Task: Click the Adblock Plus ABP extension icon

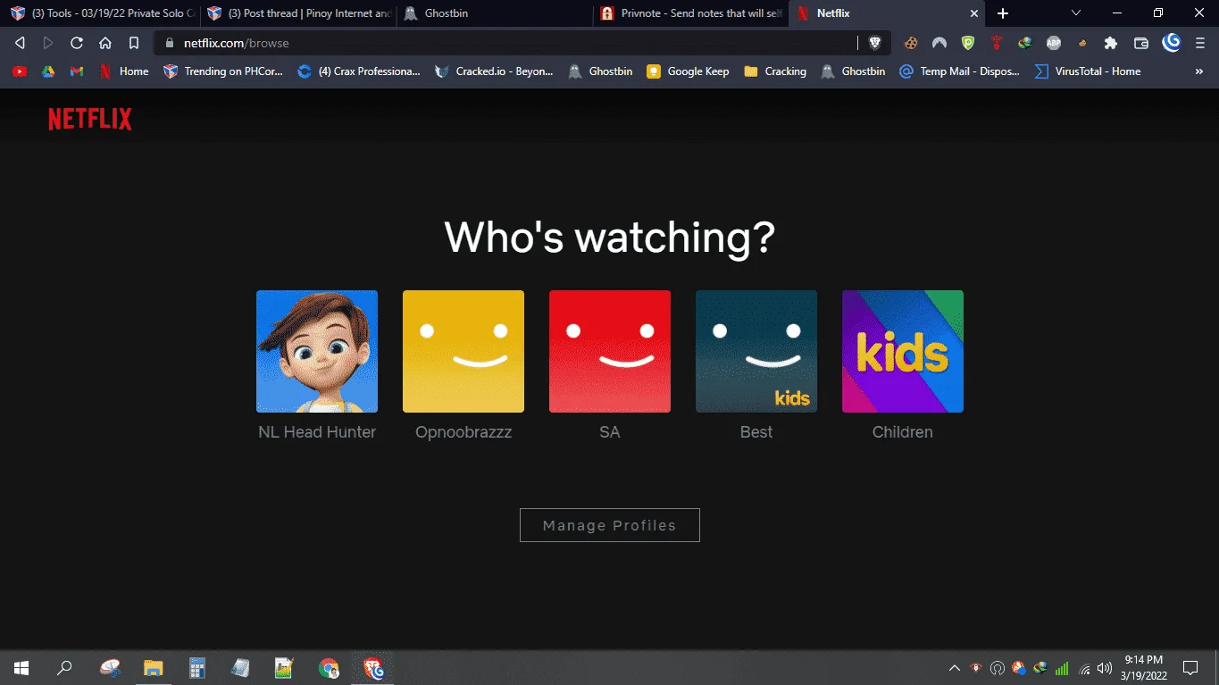Action: [1054, 43]
